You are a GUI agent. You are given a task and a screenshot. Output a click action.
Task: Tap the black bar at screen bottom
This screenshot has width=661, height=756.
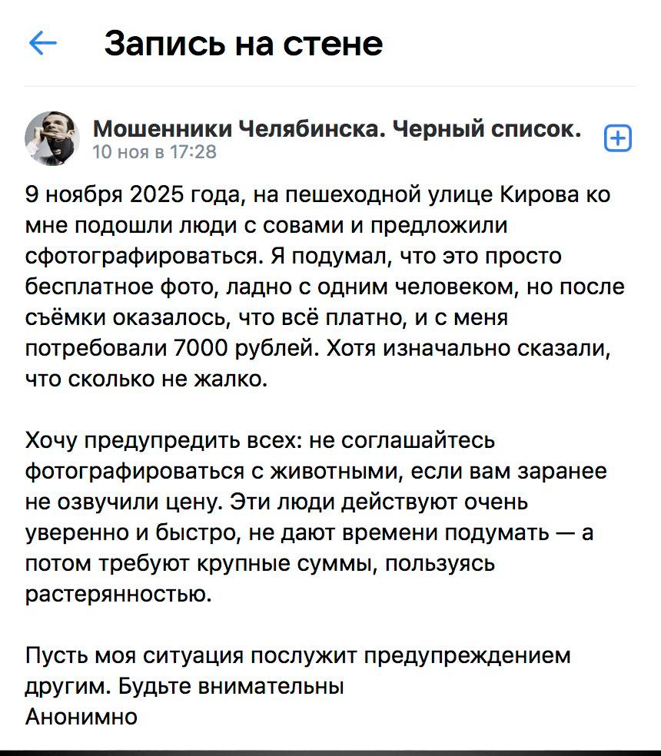pos(330,749)
